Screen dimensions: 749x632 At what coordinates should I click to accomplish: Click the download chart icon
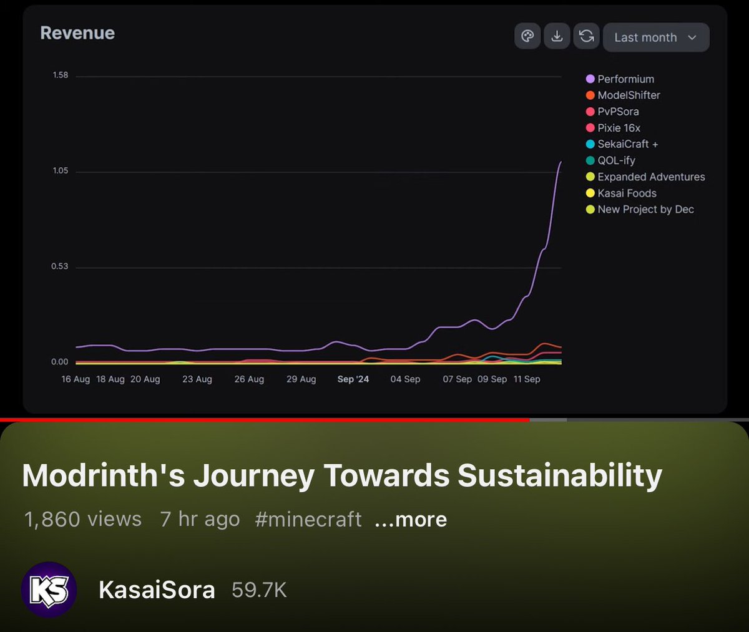557,36
